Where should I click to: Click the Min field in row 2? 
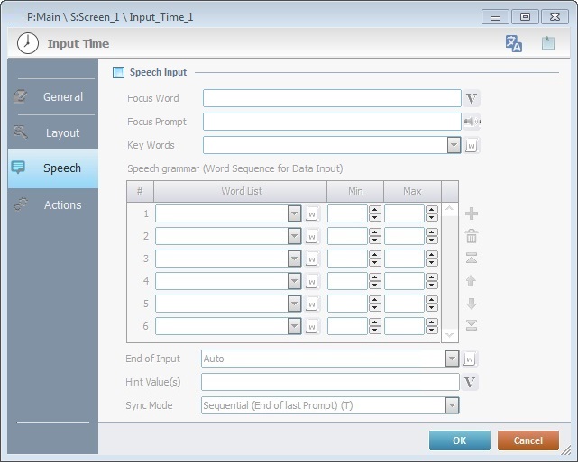click(347, 237)
